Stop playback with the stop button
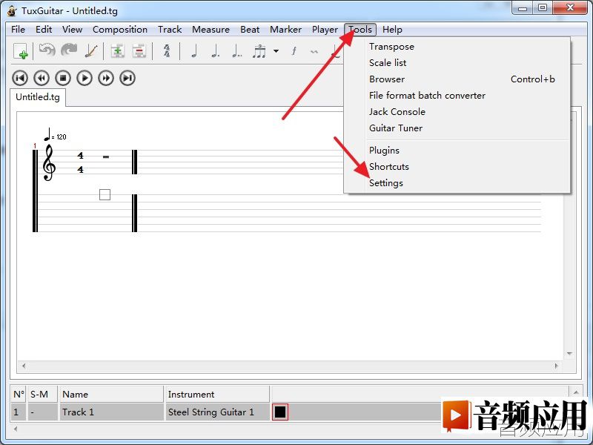593x445 pixels. [x=63, y=79]
